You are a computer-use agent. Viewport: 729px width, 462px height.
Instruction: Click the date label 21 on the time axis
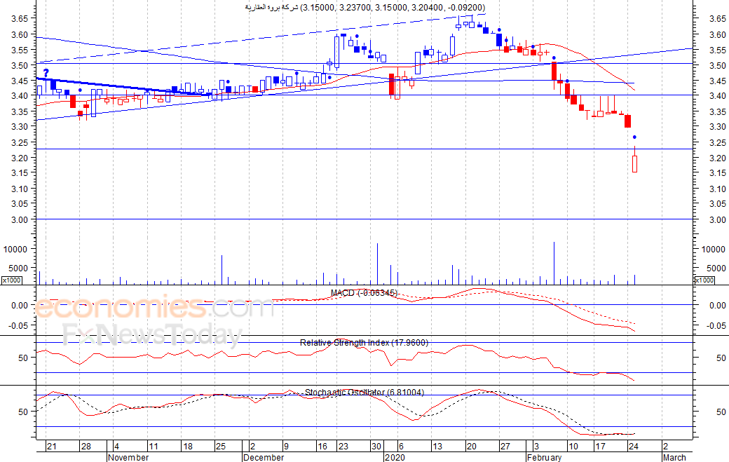(x=52, y=446)
